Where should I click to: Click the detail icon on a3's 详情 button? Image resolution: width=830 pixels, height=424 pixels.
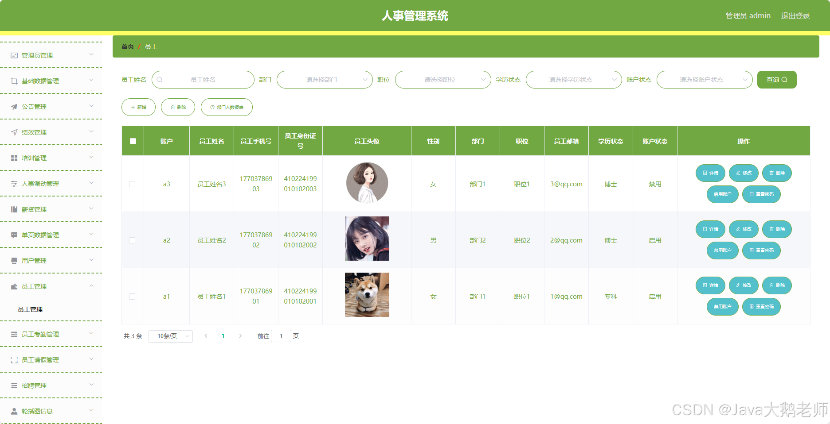(x=705, y=173)
